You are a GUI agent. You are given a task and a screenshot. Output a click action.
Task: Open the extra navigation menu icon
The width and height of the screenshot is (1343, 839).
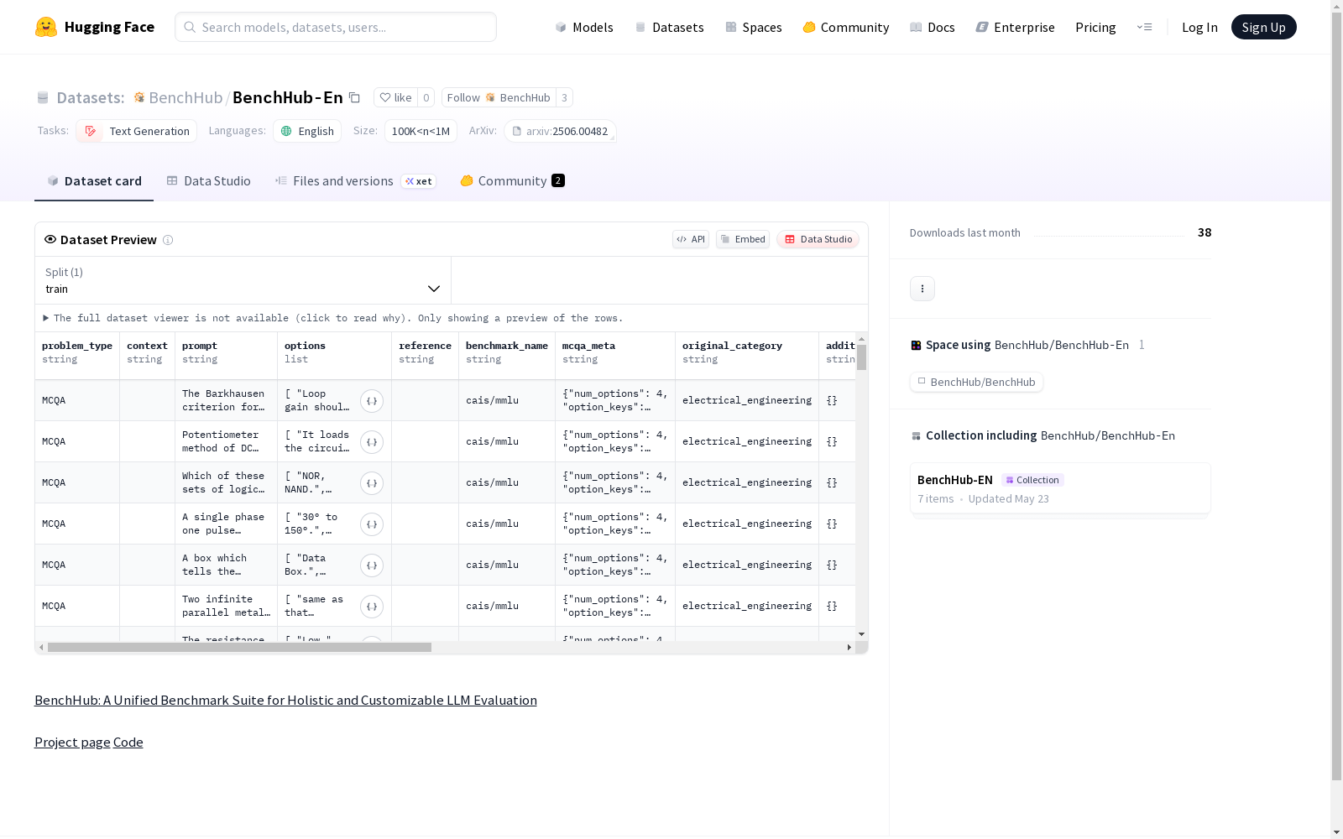coord(1144,27)
